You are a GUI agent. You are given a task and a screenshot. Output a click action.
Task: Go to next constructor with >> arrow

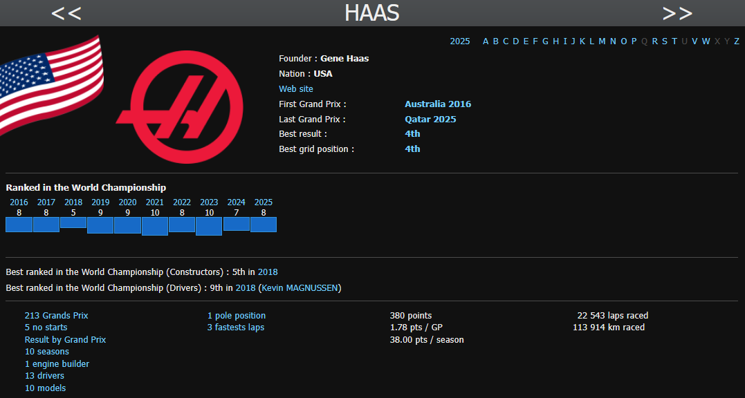pyautogui.click(x=677, y=13)
